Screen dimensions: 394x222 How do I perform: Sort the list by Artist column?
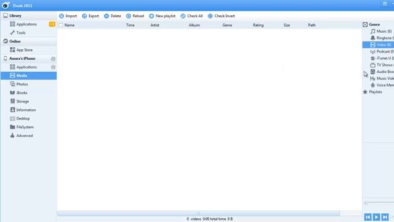155,25
